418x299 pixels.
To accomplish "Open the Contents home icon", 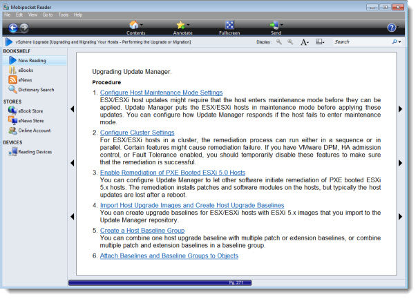I will (134, 25).
